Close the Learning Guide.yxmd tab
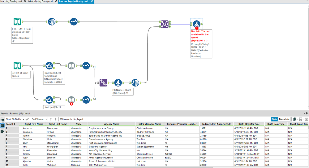 coord(25,1)
